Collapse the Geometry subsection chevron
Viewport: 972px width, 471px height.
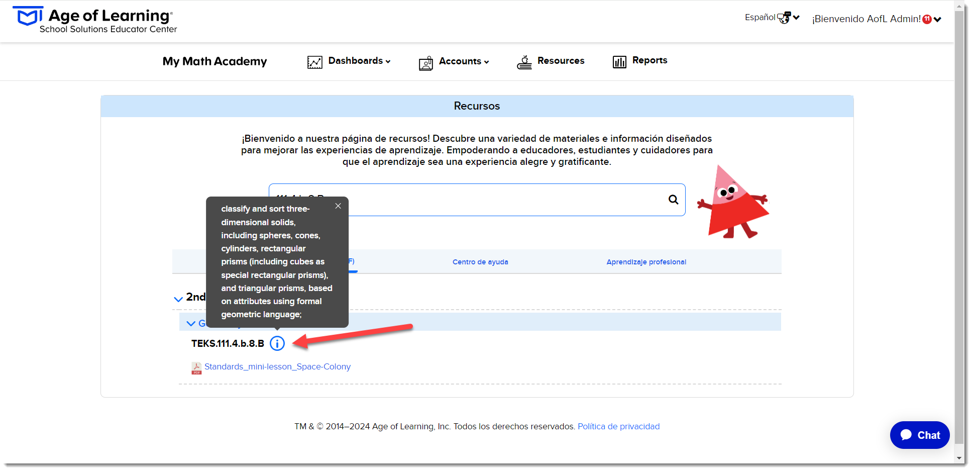coord(191,323)
